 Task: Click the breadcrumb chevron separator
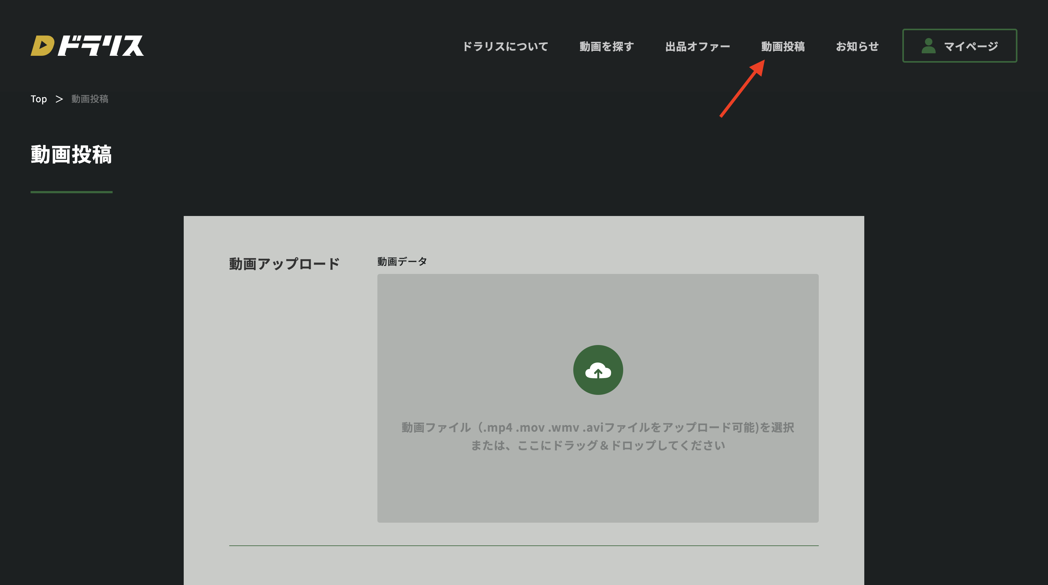pos(59,99)
